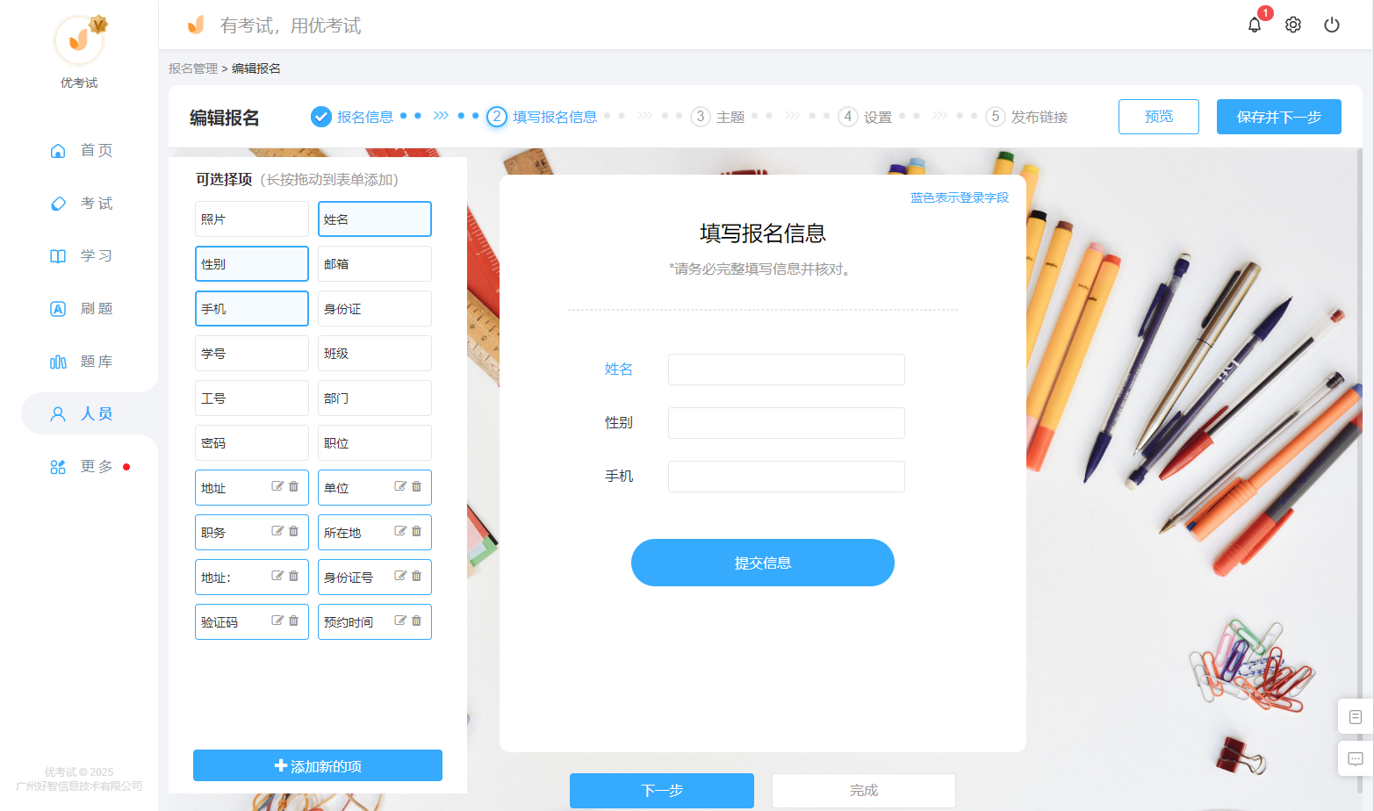Go to step 4 设置
The height and width of the screenshot is (811, 1374).
tap(865, 117)
